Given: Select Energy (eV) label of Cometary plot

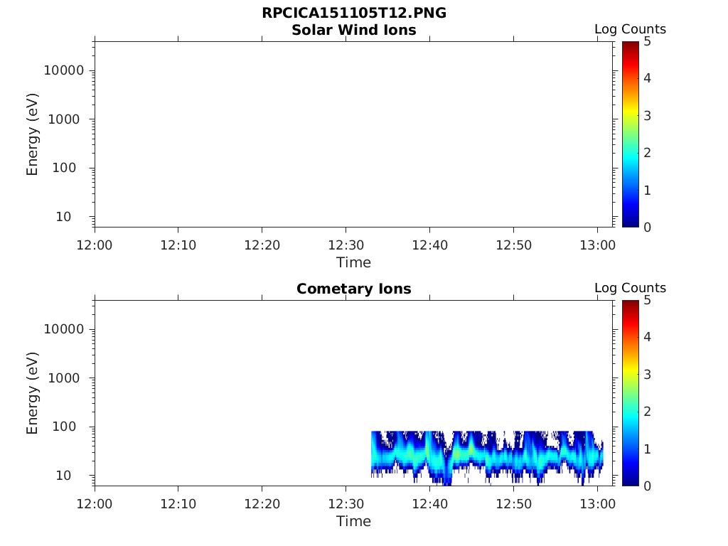Looking at the screenshot, I should coord(32,393).
